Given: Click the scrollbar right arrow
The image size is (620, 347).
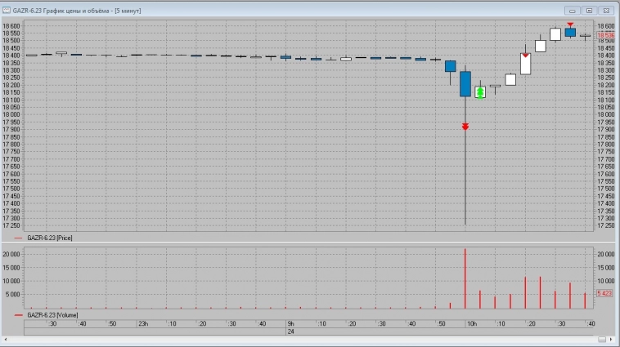Looking at the screenshot, I should 611,340.
